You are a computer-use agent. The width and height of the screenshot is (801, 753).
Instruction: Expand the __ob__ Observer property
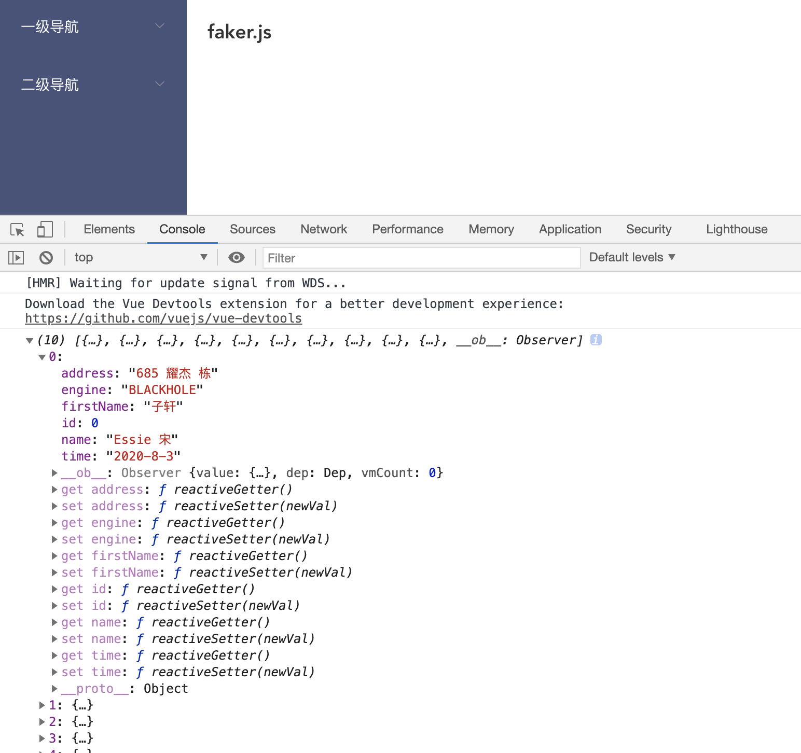pyautogui.click(x=54, y=472)
